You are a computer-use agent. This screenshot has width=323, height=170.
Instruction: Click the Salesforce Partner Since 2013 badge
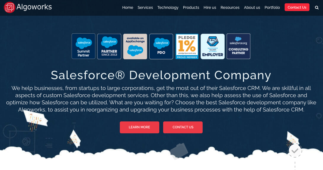click(x=109, y=46)
